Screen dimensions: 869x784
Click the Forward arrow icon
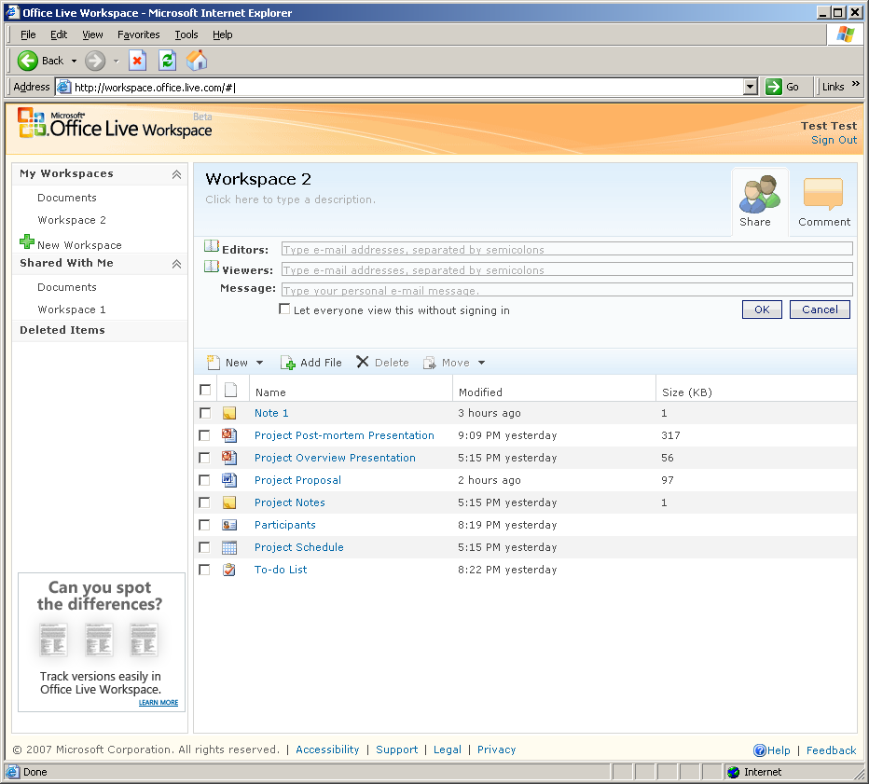95,61
